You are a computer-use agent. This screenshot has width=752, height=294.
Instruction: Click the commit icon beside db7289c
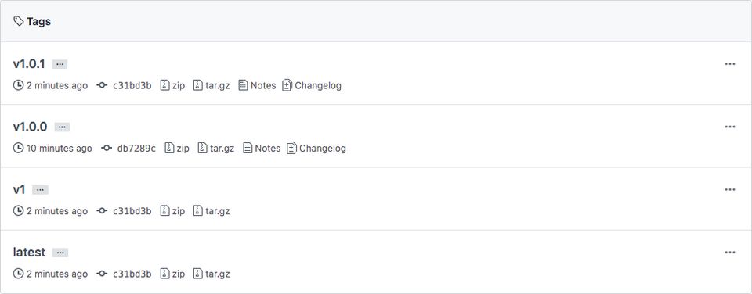(x=107, y=149)
